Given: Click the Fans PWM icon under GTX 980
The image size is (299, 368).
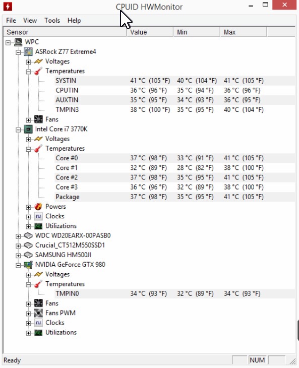Looking at the screenshot, I should (38, 313).
